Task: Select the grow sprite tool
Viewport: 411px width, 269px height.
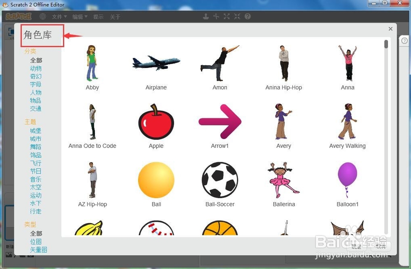Action: pyautogui.click(x=226, y=16)
